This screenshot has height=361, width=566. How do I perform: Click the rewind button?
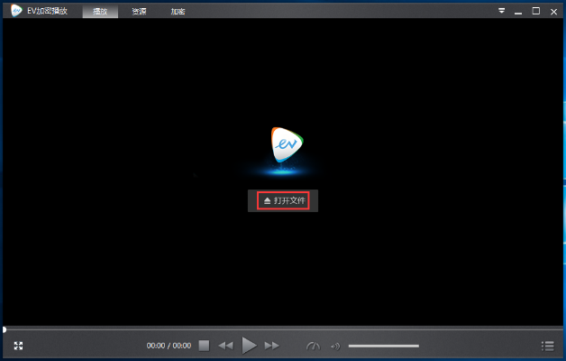[226, 346]
